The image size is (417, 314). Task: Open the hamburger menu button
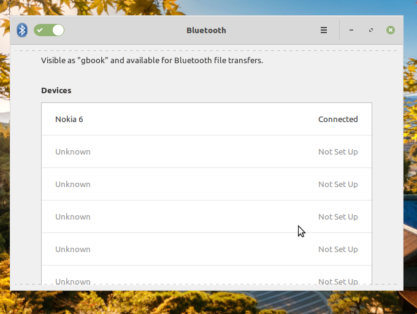point(324,30)
